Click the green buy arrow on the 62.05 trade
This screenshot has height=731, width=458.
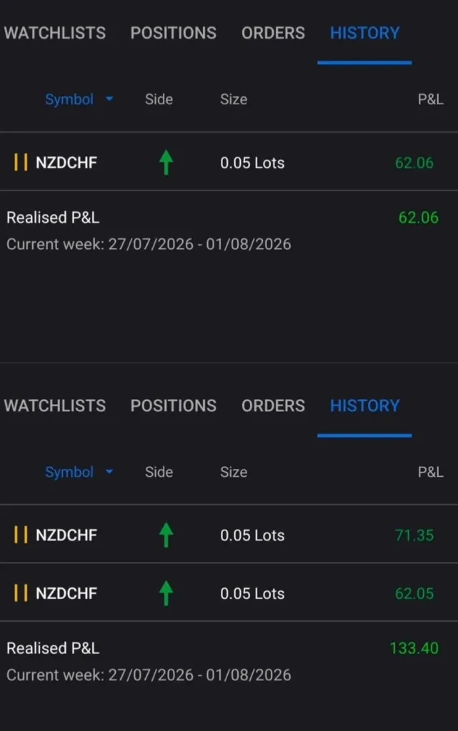click(166, 593)
